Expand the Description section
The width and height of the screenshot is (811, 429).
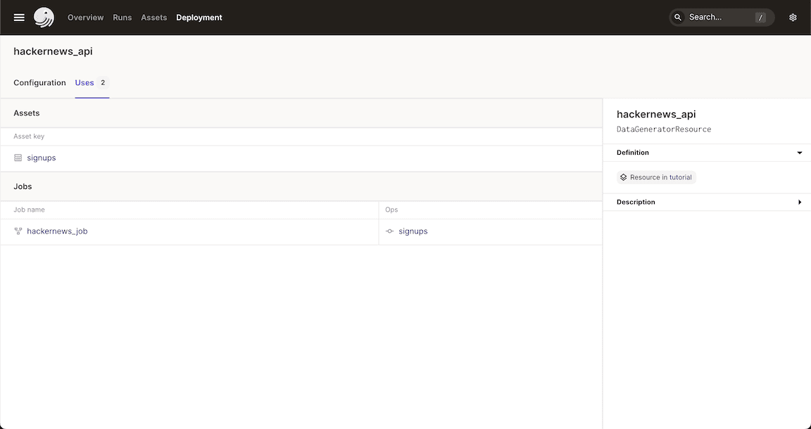(x=800, y=202)
